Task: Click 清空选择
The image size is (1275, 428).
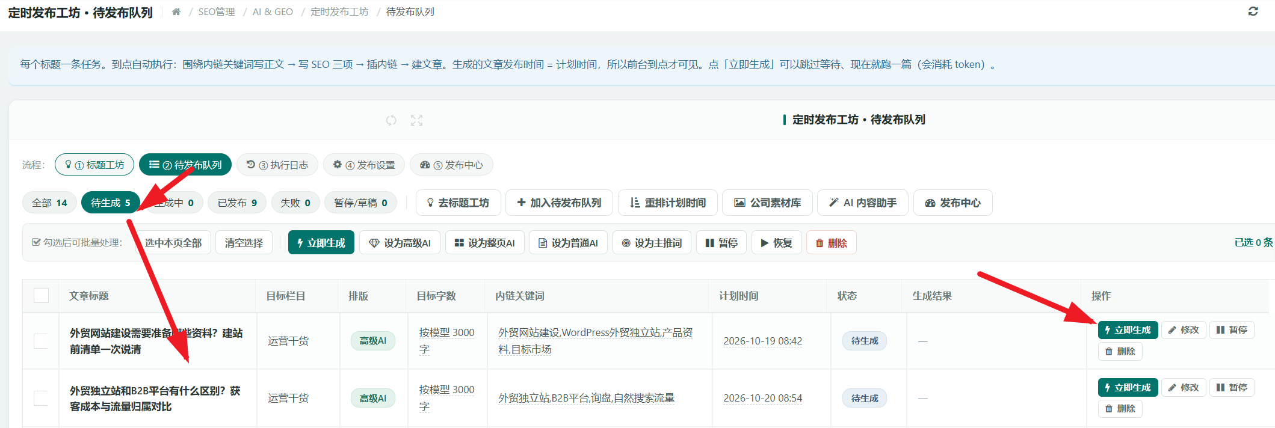Action: (244, 243)
